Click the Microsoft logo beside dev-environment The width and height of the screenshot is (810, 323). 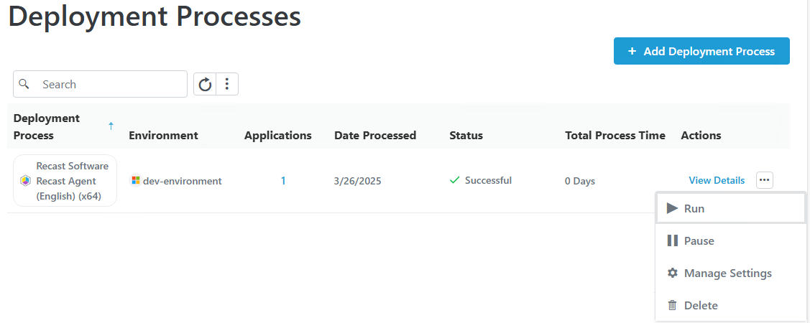click(x=136, y=181)
